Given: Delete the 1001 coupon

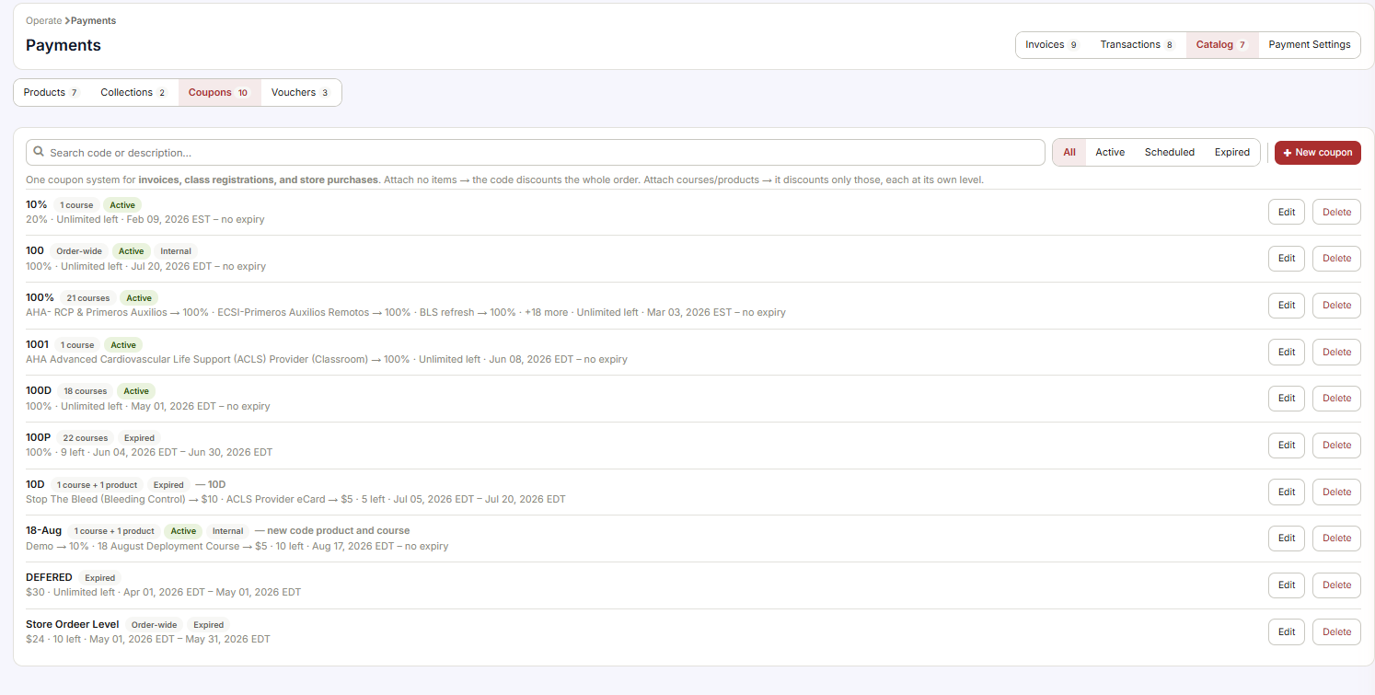Looking at the screenshot, I should (x=1336, y=352).
